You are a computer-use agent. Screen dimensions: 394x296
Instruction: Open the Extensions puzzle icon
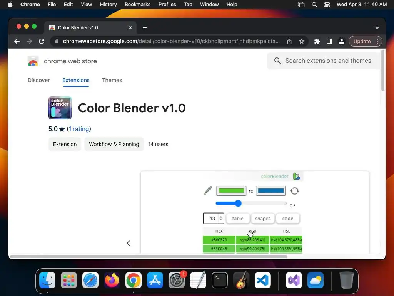click(317, 41)
